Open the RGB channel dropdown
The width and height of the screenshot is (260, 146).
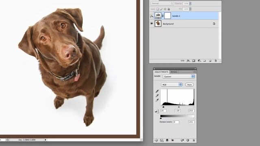pyautogui.click(x=171, y=85)
